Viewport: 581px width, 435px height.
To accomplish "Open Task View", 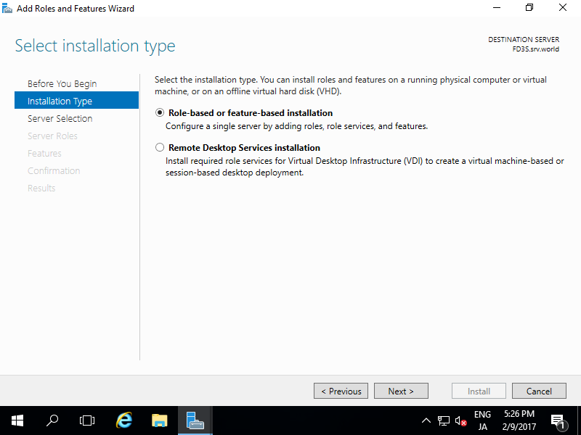I will 86,420.
